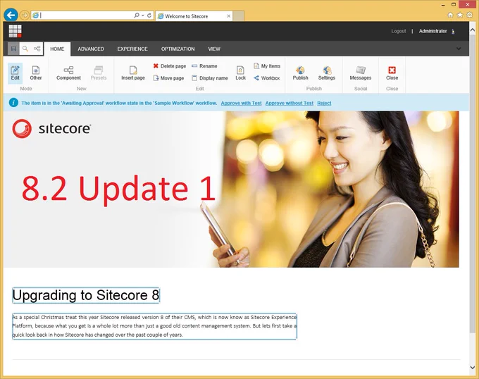The width and height of the screenshot is (479, 379).
Task: Click the Publish icon
Action: coord(300,73)
